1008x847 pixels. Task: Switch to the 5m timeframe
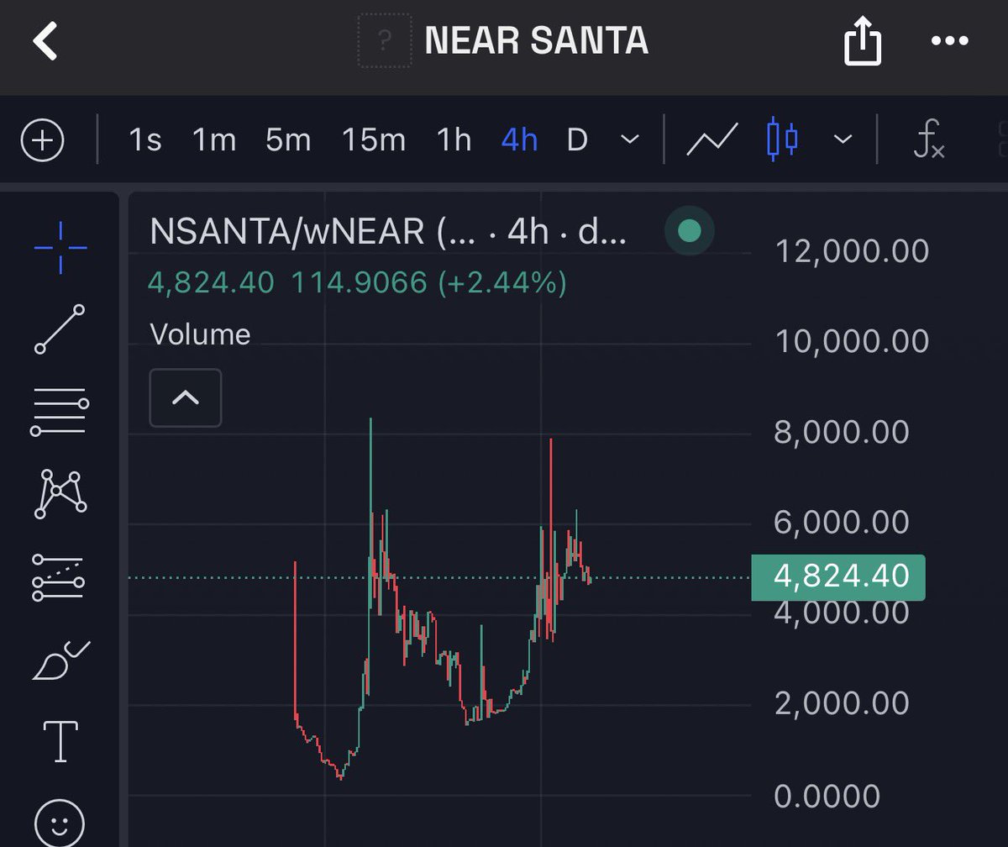coord(288,139)
